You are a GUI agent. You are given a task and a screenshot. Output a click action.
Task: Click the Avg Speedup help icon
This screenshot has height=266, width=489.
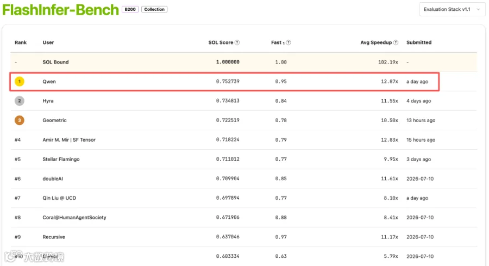pos(396,42)
